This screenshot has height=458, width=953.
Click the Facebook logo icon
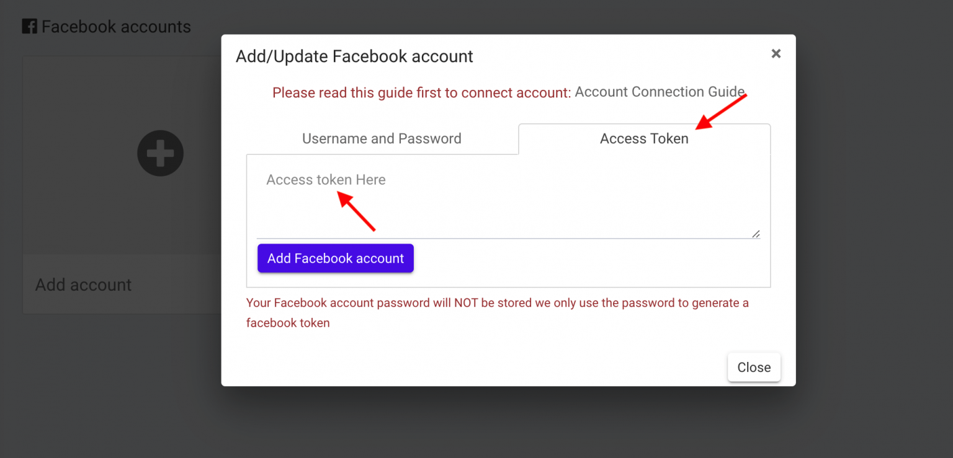[29, 26]
